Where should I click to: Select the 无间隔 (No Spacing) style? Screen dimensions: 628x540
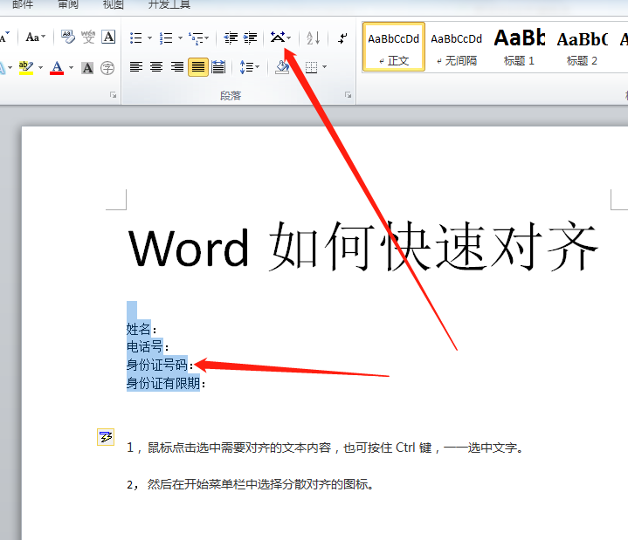pyautogui.click(x=457, y=47)
